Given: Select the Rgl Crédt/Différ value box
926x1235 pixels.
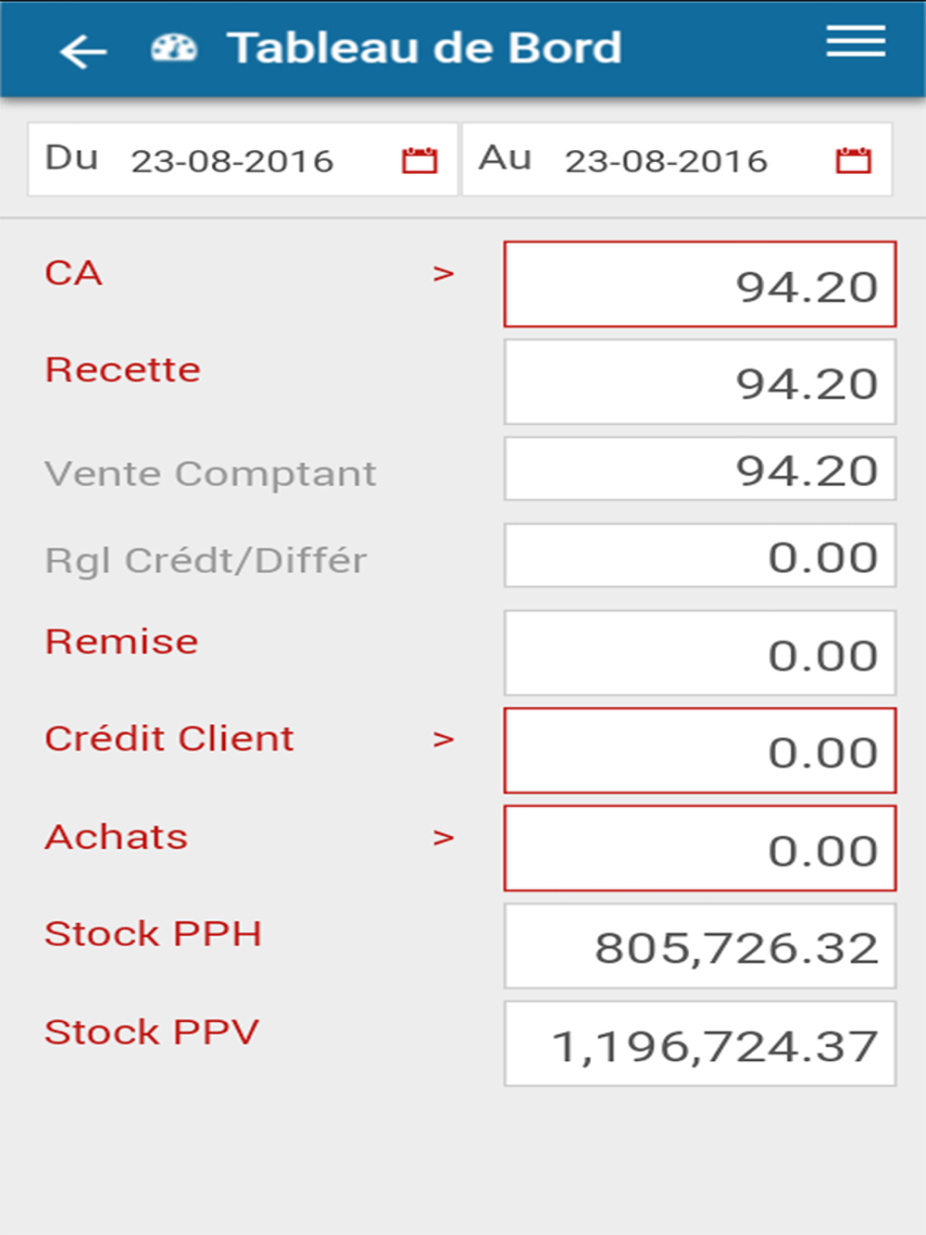Looking at the screenshot, I should [700, 555].
